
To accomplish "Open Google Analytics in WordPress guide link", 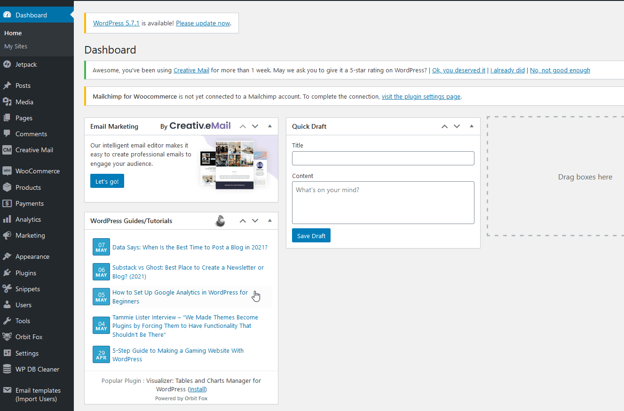I will pos(180,297).
